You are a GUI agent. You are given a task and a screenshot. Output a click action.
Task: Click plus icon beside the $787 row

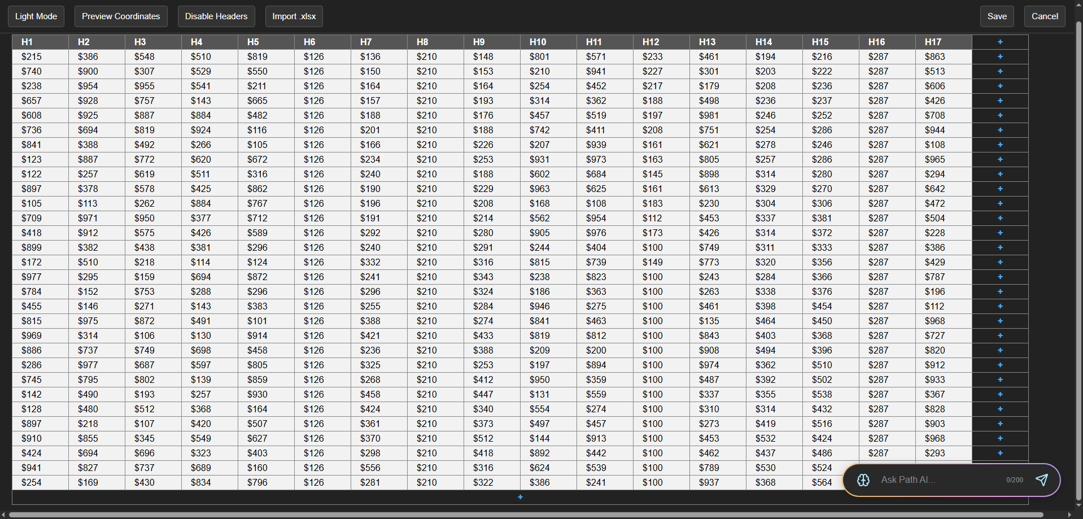[1000, 277]
